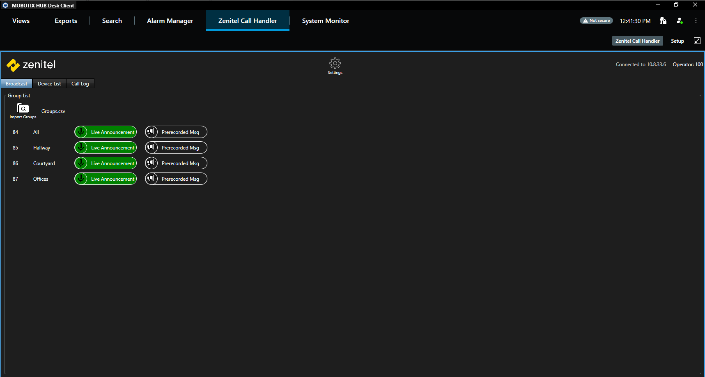Click microphone icon for Hallway live announcement
Viewport: 705px width, 377px height.
click(x=81, y=147)
